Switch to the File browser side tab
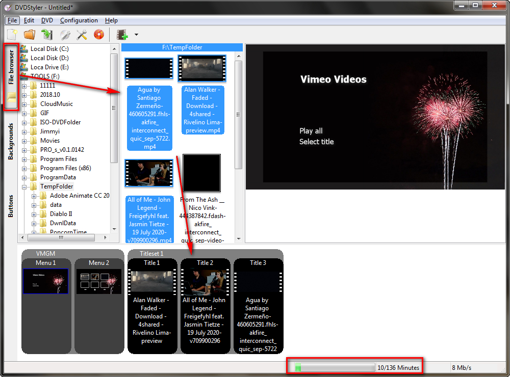510x377 pixels. point(11,77)
